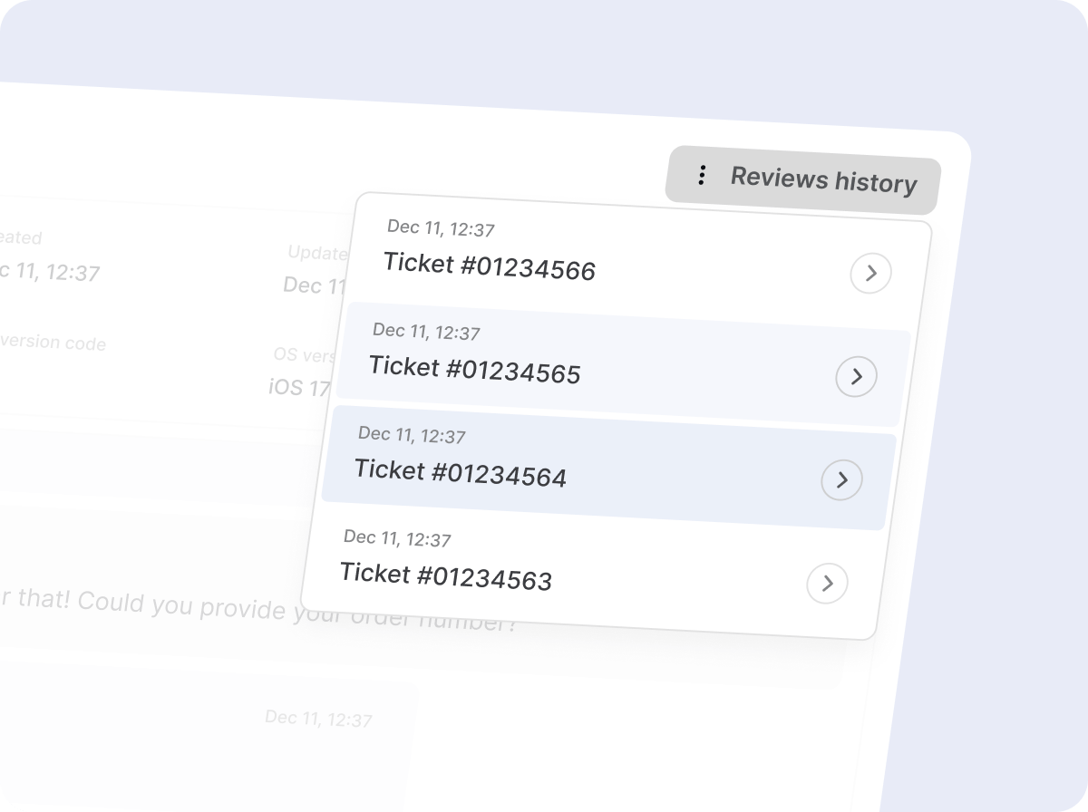Select Ticket #01234565 entry
Image resolution: width=1088 pixels, height=812 pixels.
pos(623,364)
